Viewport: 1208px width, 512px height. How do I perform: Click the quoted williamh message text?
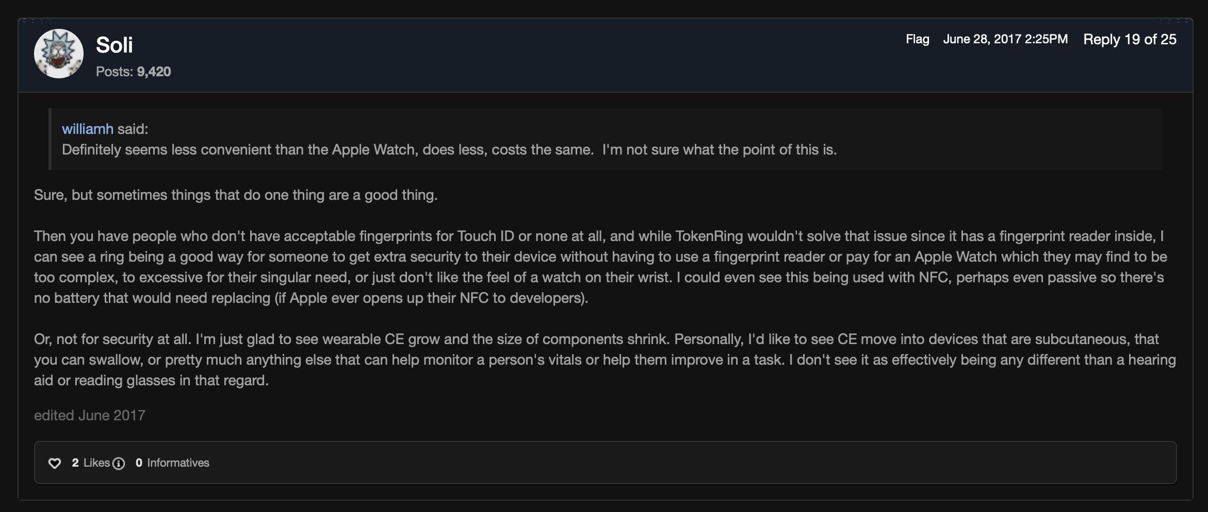(449, 149)
